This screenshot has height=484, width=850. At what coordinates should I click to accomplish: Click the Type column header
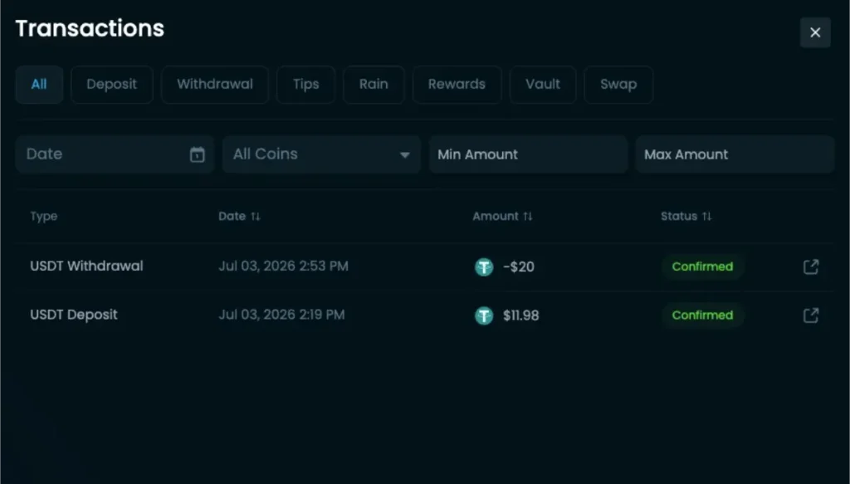click(44, 216)
